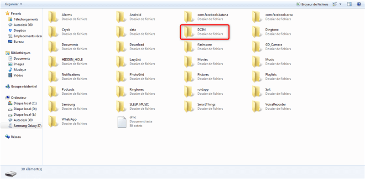Select the Alarms folder icon
This screenshot has width=365, height=179.
[x=53, y=17]
